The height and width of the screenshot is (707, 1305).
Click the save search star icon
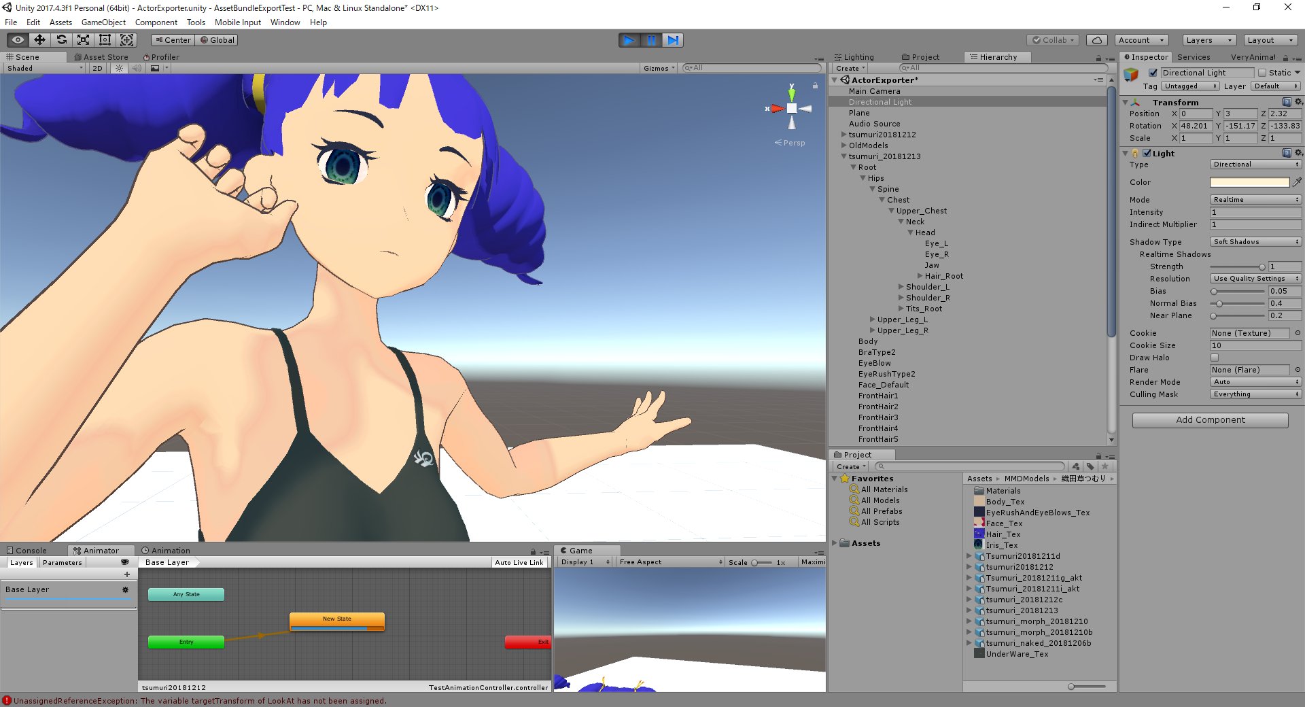pos(1105,466)
